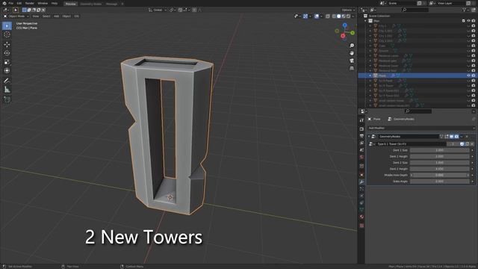Viewport: 478px width, 269px height.
Task: Select solid viewport shading icon
Action: coord(338,16)
